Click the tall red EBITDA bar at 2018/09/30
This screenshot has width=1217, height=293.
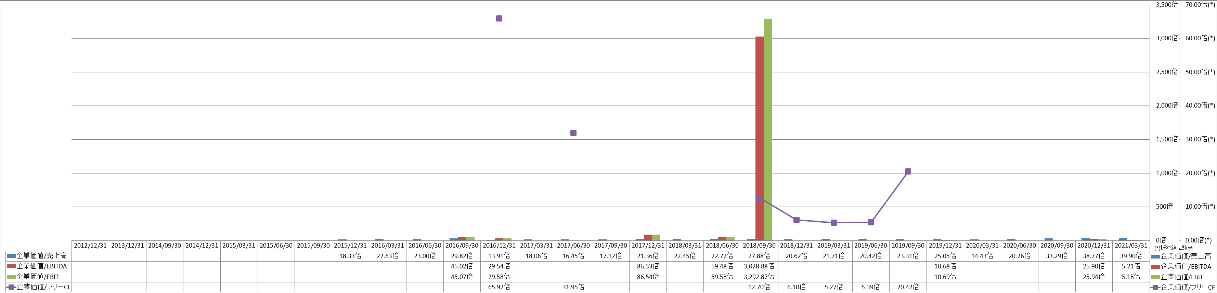click(759, 138)
